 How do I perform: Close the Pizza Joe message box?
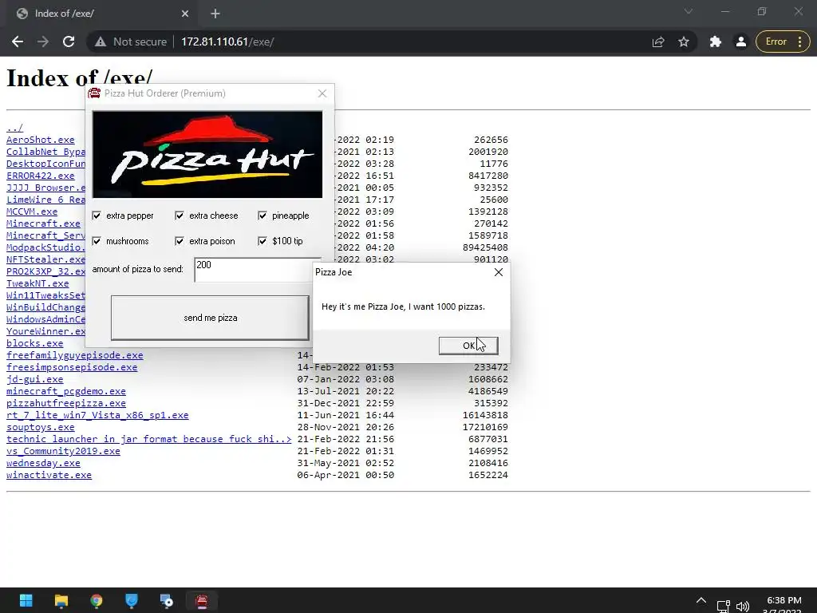tap(499, 272)
